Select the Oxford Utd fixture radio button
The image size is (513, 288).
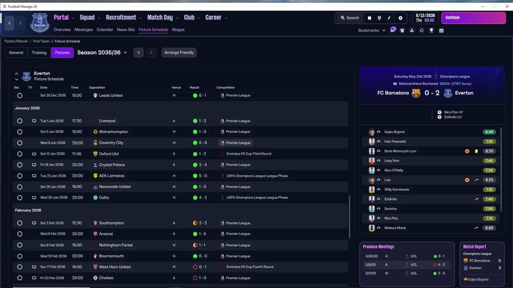tap(20, 154)
